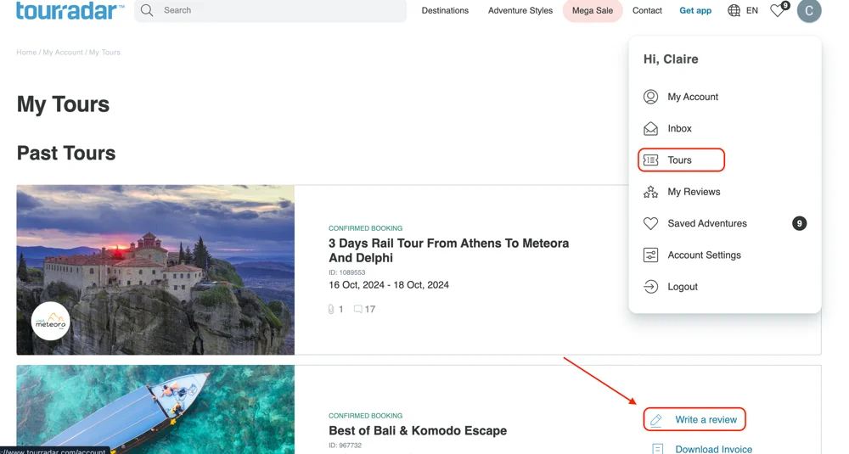Click the user avatar C

point(809,10)
